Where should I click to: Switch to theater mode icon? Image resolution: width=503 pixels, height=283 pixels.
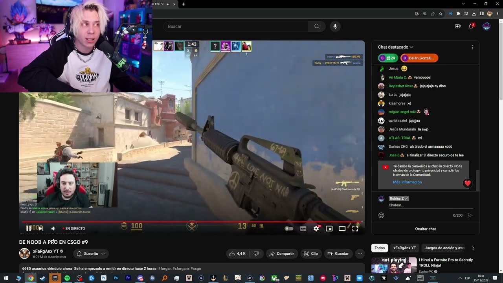pyautogui.click(x=342, y=228)
